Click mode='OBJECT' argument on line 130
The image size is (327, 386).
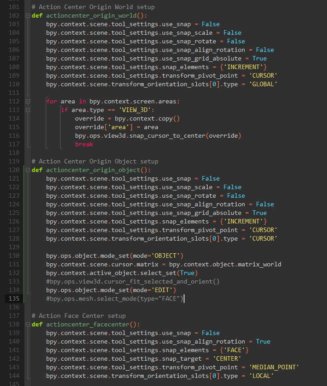tap(154, 256)
